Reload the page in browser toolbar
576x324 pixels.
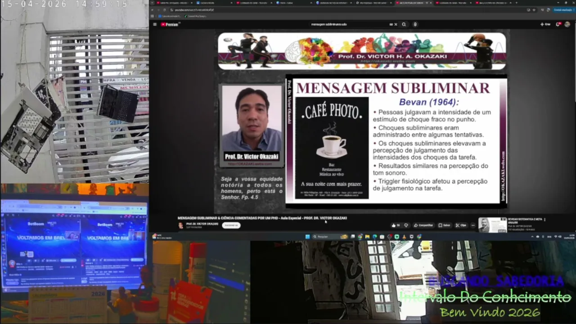point(164,9)
